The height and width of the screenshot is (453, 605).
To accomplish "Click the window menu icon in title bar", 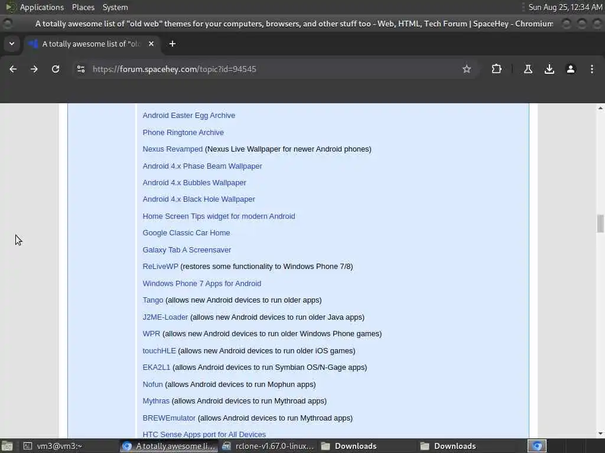I will tap(7, 24).
